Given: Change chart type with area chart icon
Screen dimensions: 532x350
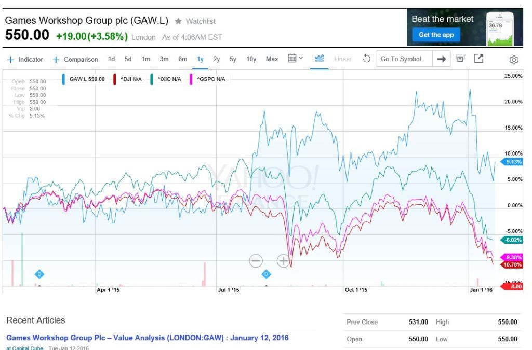Looking at the screenshot, I should [x=320, y=58].
